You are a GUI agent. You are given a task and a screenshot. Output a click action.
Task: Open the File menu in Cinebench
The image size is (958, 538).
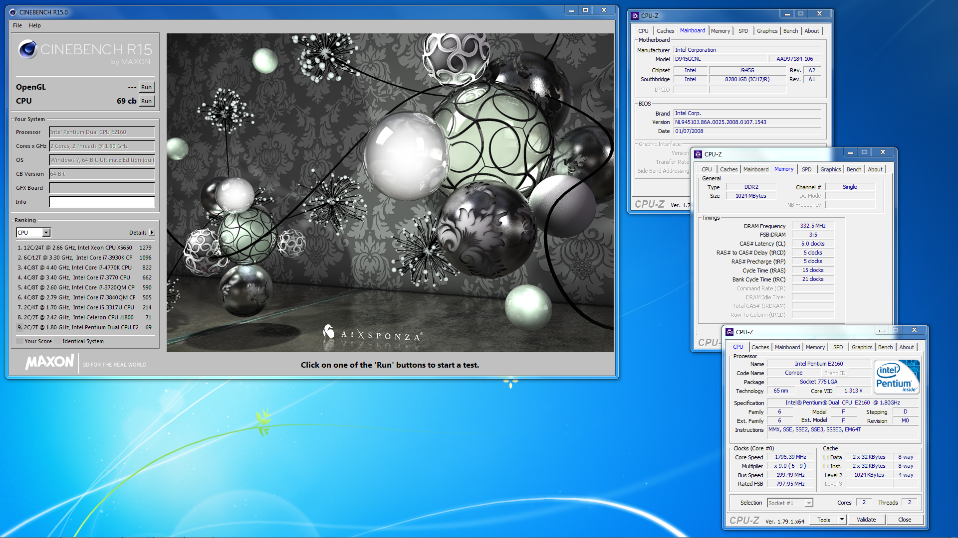17,25
